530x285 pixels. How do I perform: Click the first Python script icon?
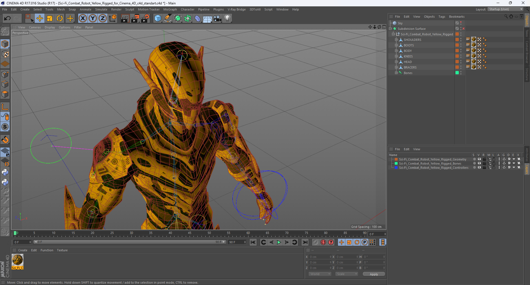tap(5, 172)
